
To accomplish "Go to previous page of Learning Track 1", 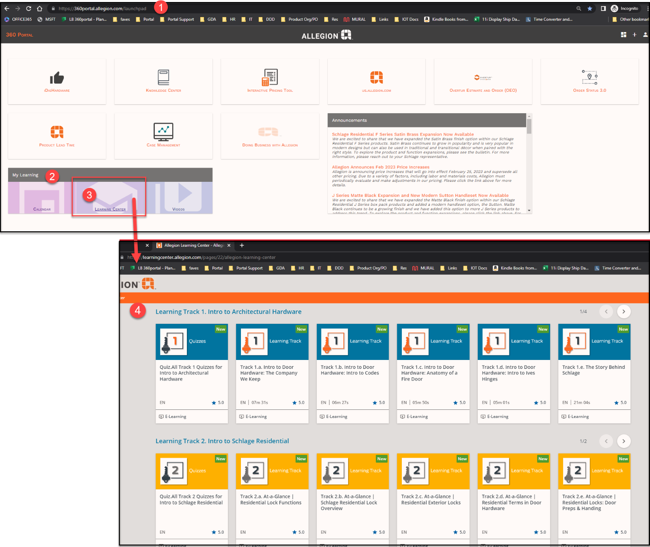I will [606, 312].
